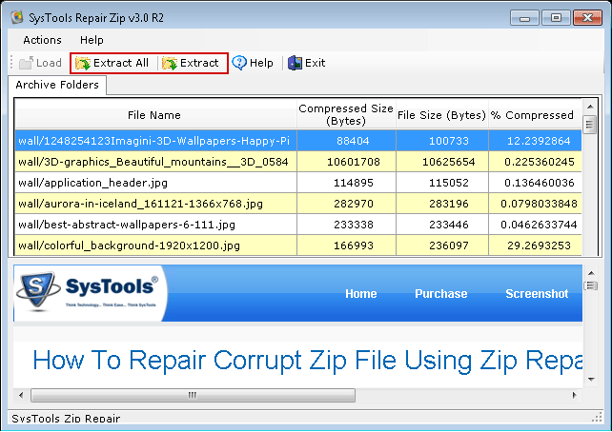Click compressed size value 233338

click(354, 225)
